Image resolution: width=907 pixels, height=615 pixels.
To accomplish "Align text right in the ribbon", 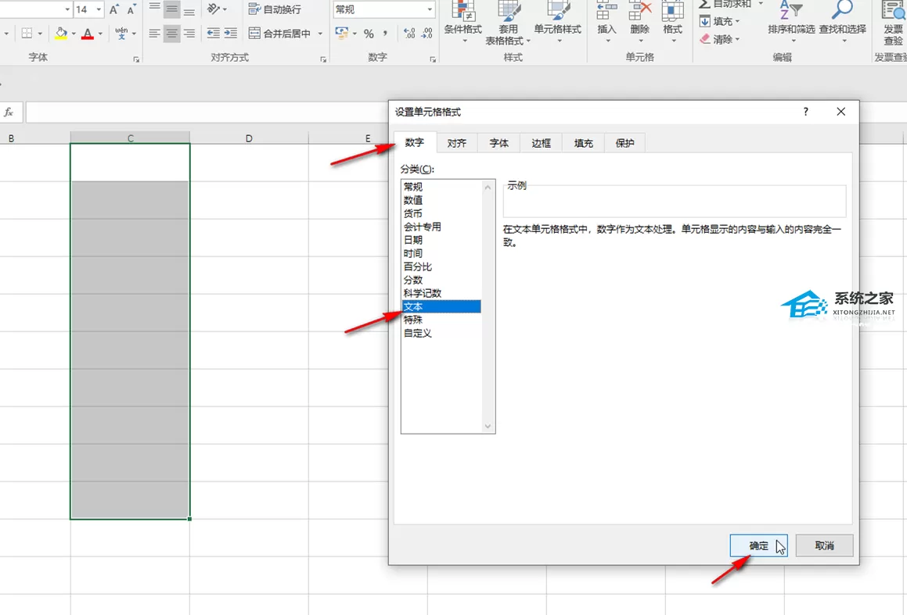I will click(x=189, y=34).
